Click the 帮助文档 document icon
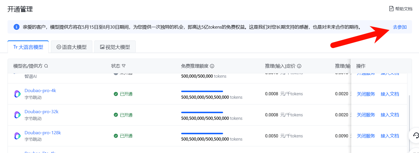Screen dimensions: 419x153 pyautogui.click(x=392, y=9)
